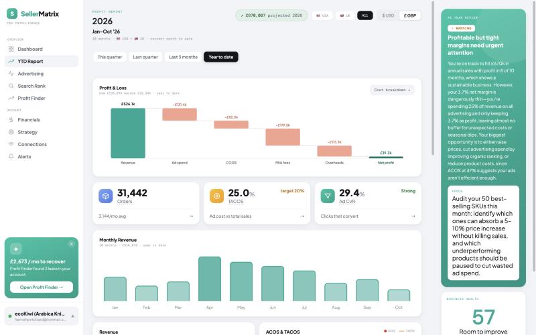The image size is (536, 335).
Task: Open the Dashboard sidebar item
Action: (x=42, y=49)
